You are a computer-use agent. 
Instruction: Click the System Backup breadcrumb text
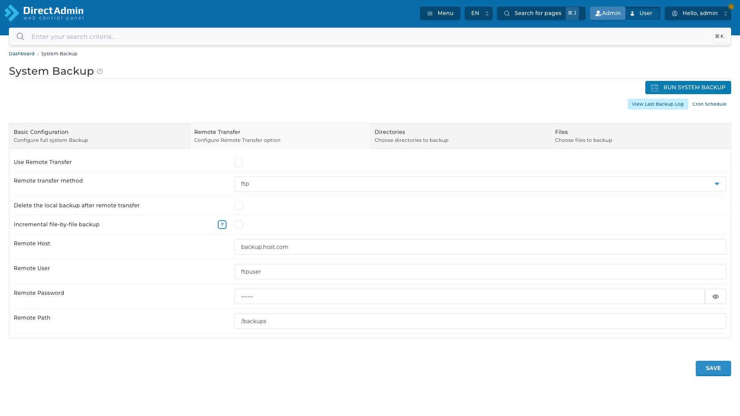(59, 54)
